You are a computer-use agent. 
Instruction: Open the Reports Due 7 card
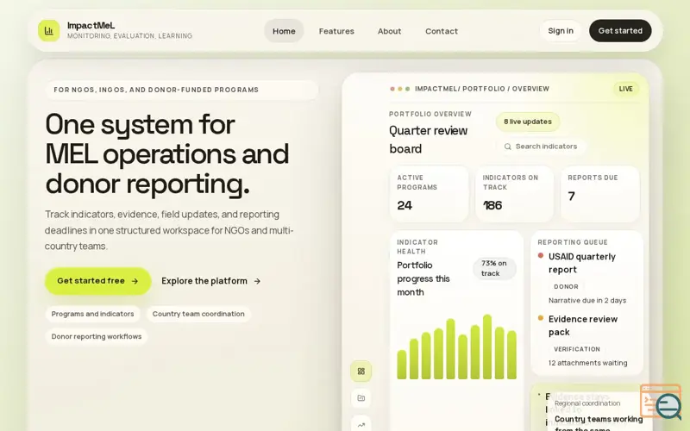click(x=599, y=194)
